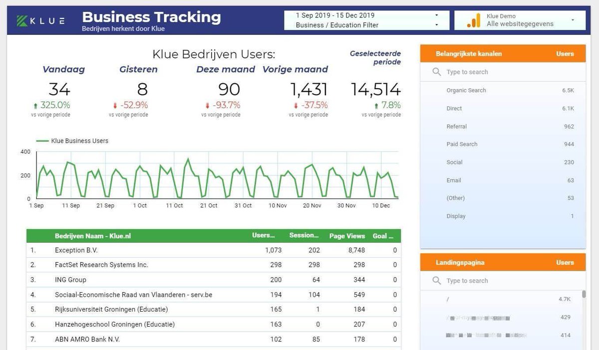Viewport: 599px width, 350px height.
Task: Select the Organic Search channel row
Action: [503, 90]
